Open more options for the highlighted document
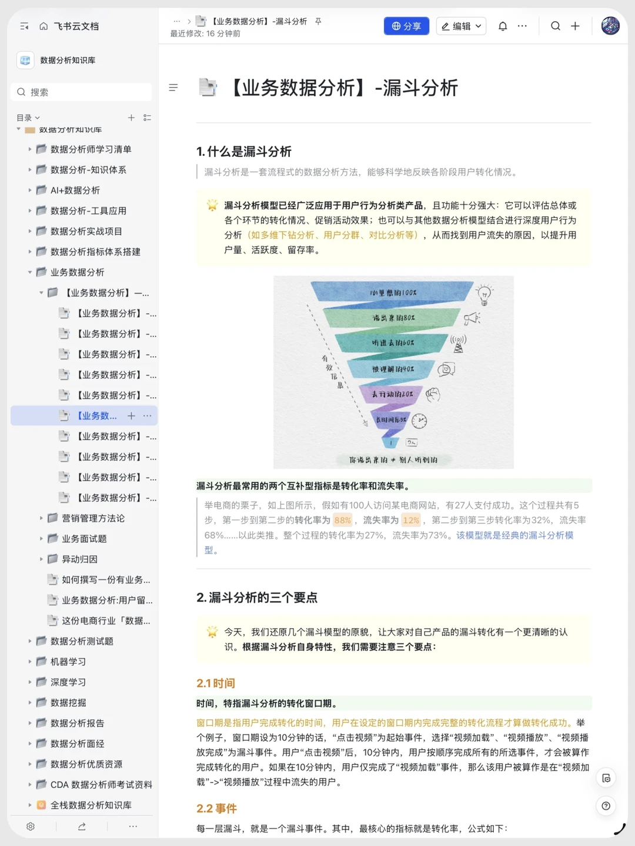 click(147, 416)
